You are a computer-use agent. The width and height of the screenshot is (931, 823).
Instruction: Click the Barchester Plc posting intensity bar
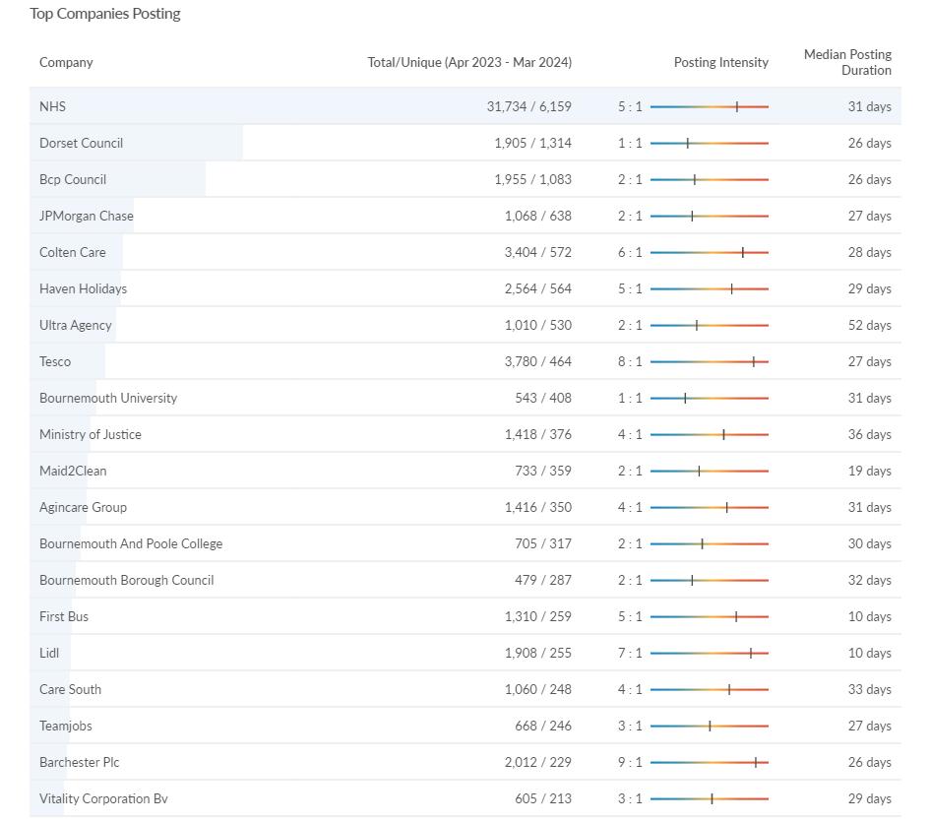709,762
